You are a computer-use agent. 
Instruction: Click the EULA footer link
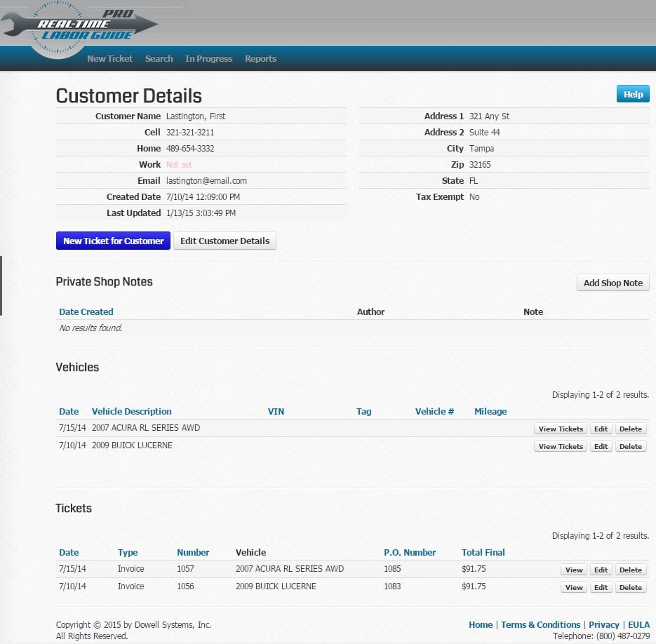point(639,624)
